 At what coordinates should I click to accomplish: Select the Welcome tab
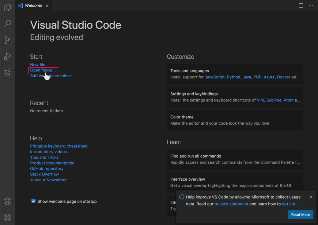click(x=34, y=5)
